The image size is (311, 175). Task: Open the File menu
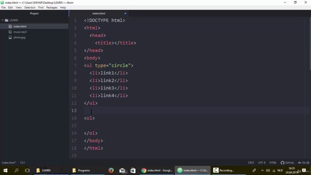point(3,8)
